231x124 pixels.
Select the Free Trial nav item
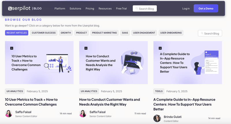121,9
